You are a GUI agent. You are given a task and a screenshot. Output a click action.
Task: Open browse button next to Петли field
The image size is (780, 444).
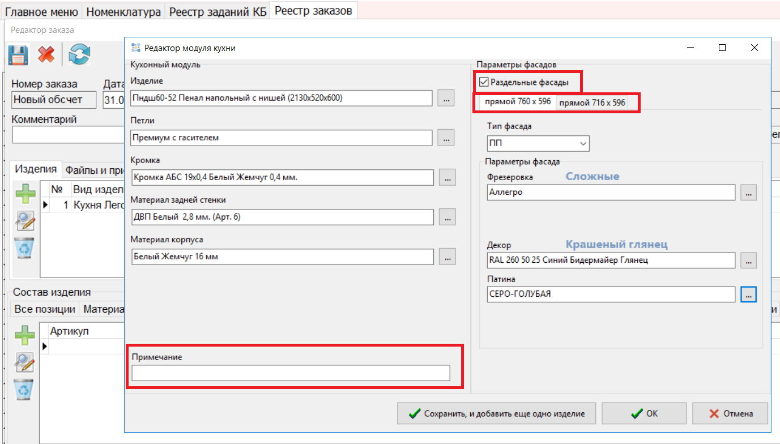pos(446,138)
